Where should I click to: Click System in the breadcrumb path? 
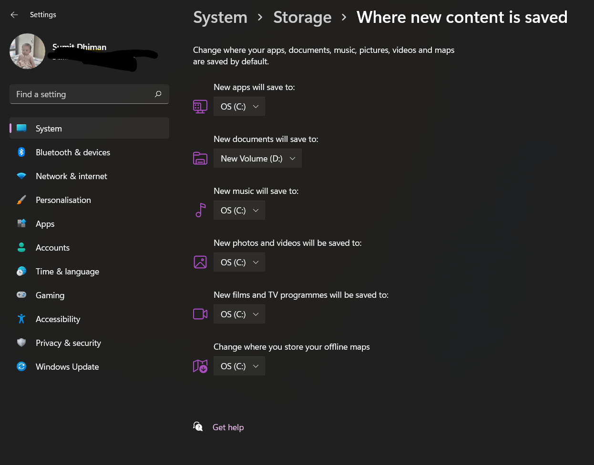(x=220, y=17)
